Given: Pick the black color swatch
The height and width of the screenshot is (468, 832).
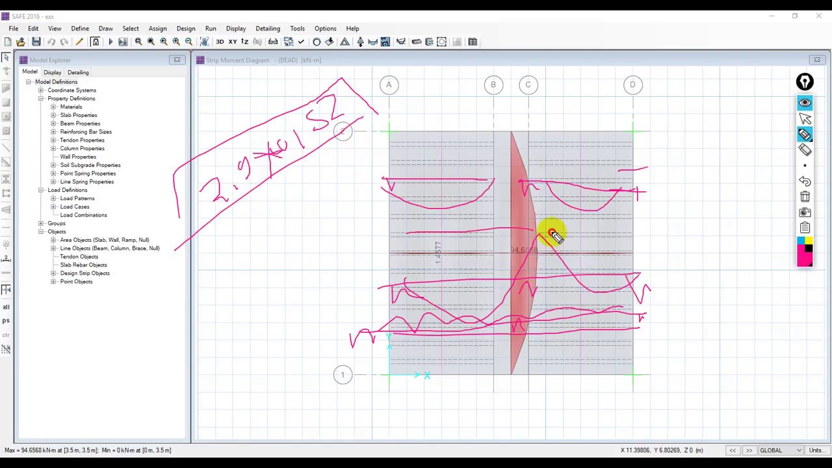Looking at the screenshot, I should [809, 249].
